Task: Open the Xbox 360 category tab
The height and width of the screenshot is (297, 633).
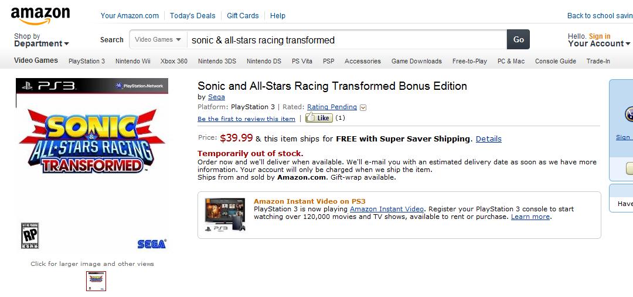Action: point(174,61)
